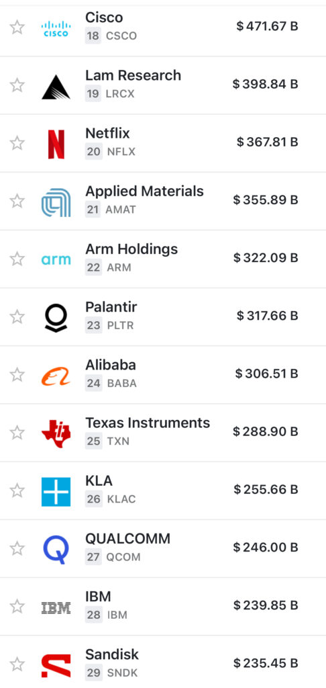
Task: Click the red Netflix N logo
Action: (x=56, y=144)
